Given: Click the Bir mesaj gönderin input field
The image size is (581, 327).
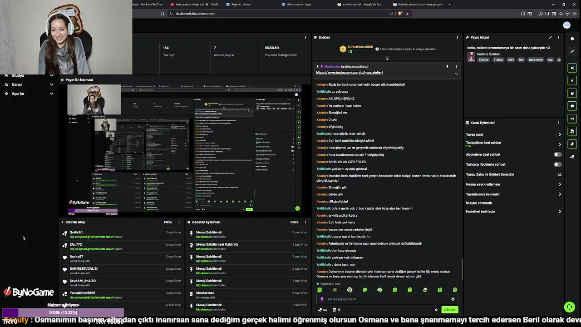Looking at the screenshot, I should (x=388, y=299).
